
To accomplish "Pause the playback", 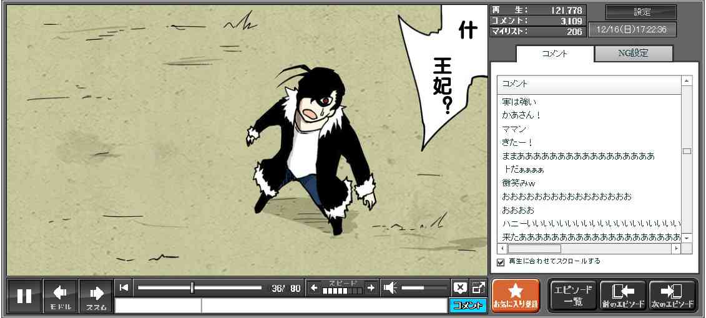I will [x=24, y=296].
